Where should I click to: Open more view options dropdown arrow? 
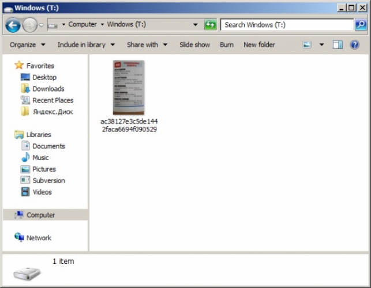[x=321, y=45]
